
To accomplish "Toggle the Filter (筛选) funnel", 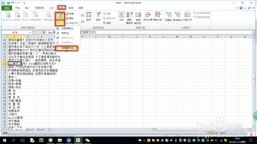I will click(x=98, y=16).
